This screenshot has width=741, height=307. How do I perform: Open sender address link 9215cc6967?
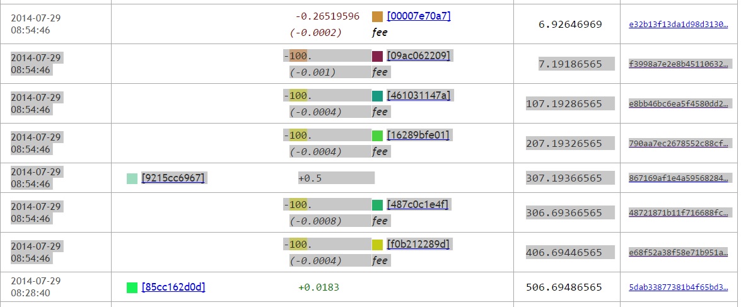click(x=173, y=178)
